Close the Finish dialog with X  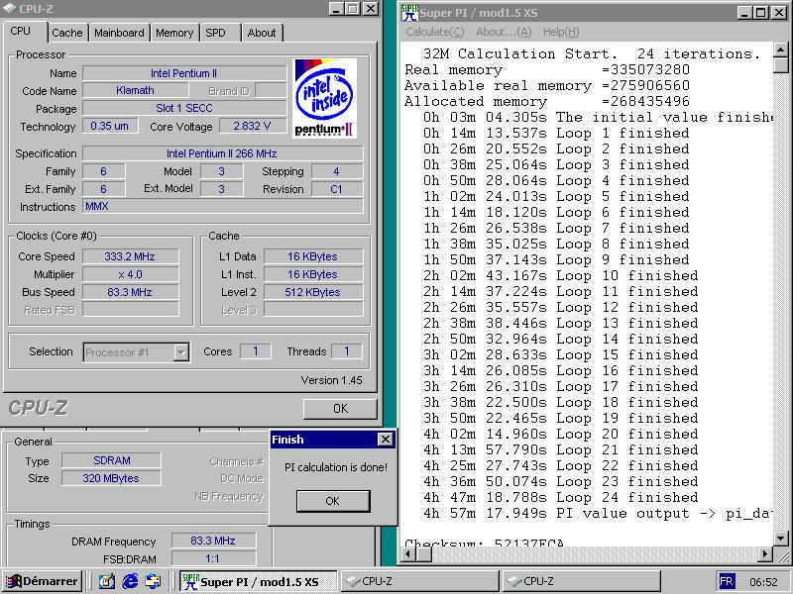(x=386, y=440)
